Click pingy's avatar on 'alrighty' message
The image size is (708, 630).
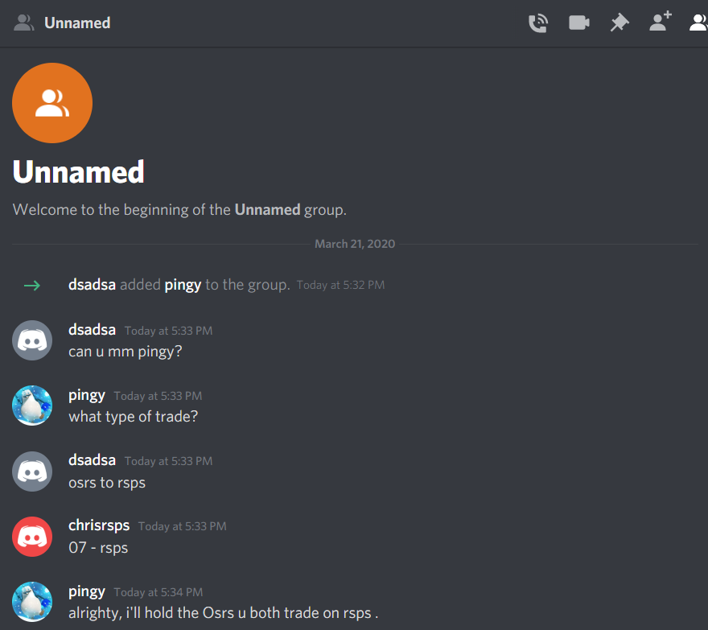pos(32,602)
